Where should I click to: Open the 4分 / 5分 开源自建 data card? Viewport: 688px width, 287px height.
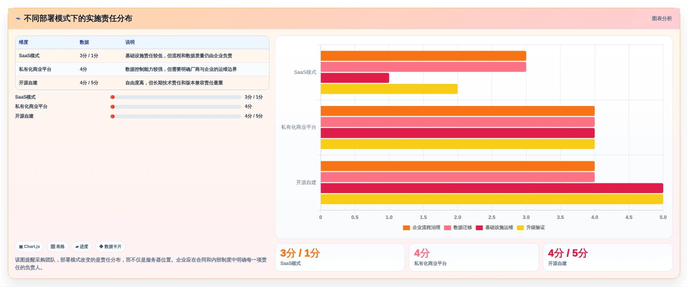(607, 257)
